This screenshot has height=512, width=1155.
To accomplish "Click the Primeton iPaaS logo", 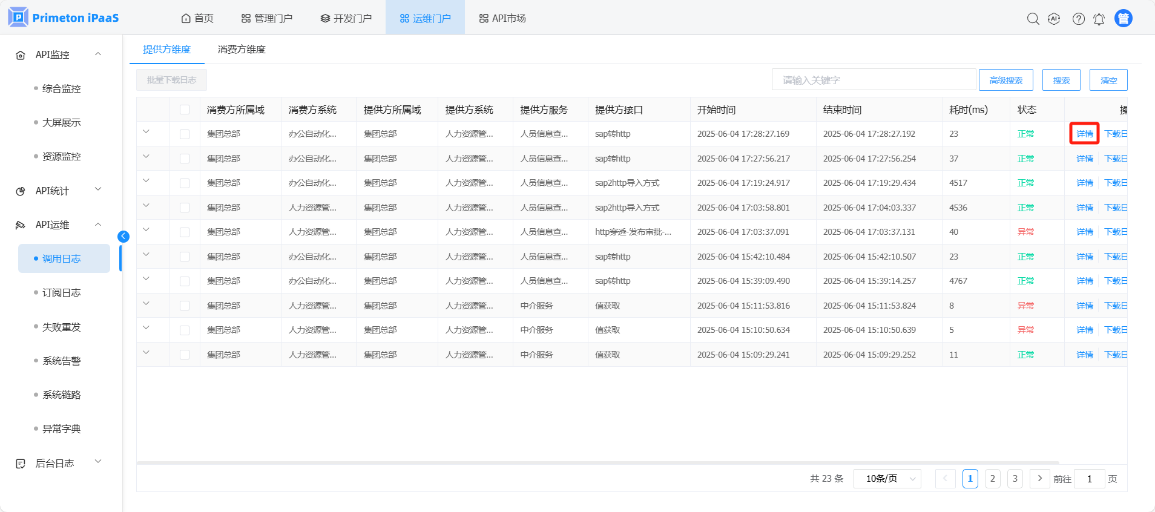I will (x=64, y=18).
